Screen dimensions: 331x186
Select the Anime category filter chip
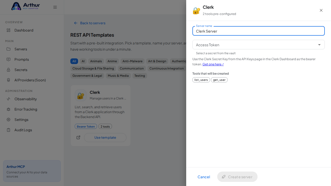click(112, 61)
